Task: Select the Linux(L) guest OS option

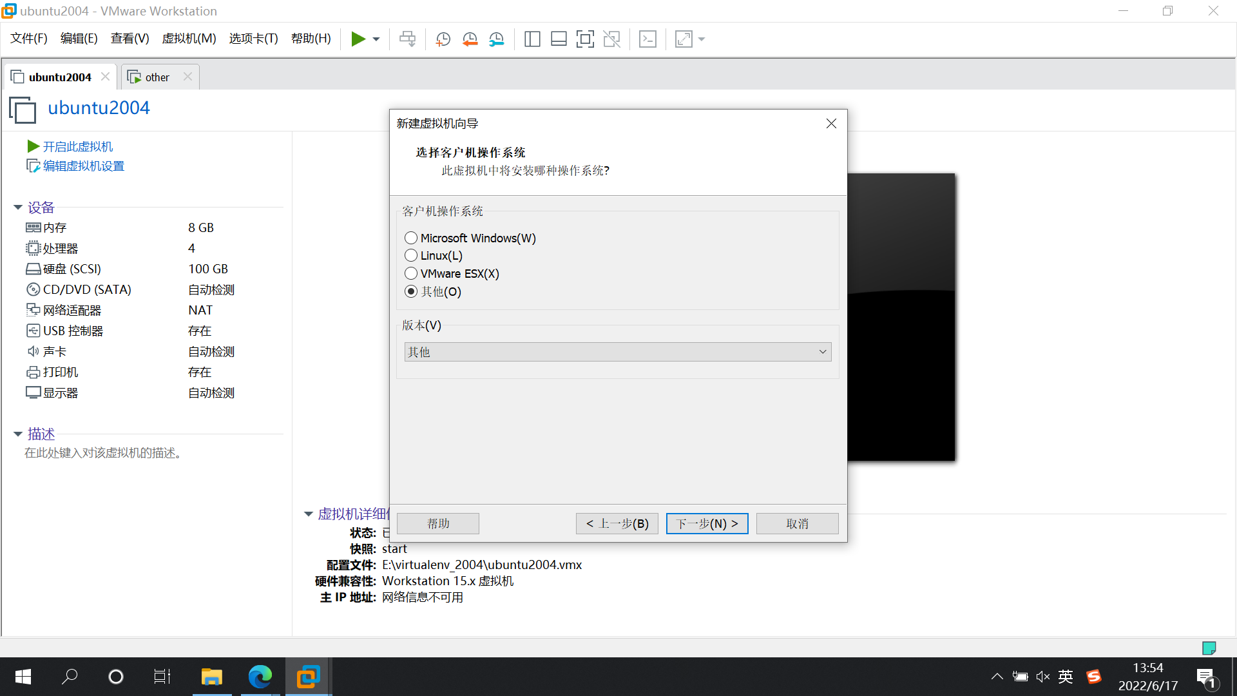Action: pyautogui.click(x=410, y=255)
